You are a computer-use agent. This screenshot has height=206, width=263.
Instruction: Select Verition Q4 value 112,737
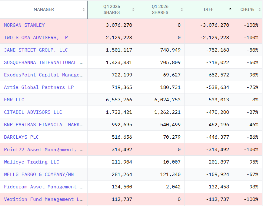pyautogui.click(x=122, y=199)
